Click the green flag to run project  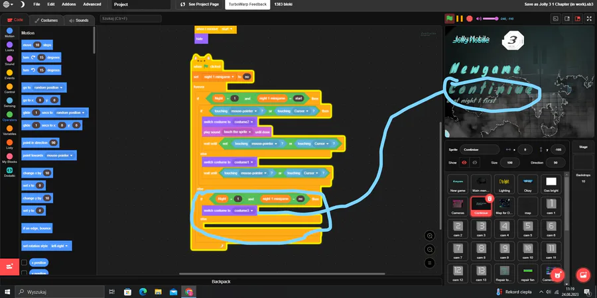coord(450,19)
